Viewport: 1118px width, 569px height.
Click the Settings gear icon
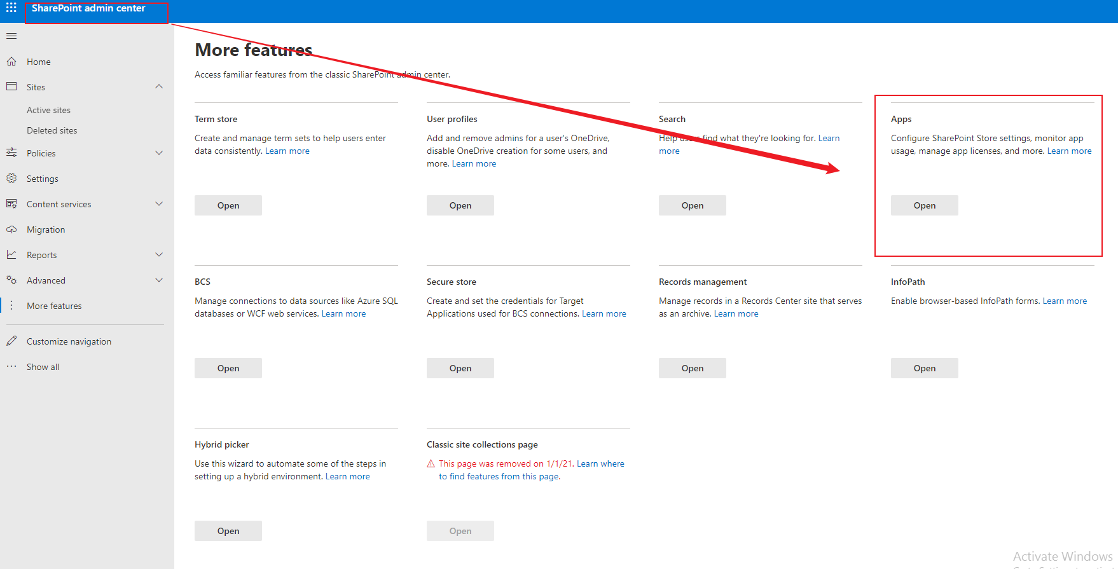click(11, 178)
